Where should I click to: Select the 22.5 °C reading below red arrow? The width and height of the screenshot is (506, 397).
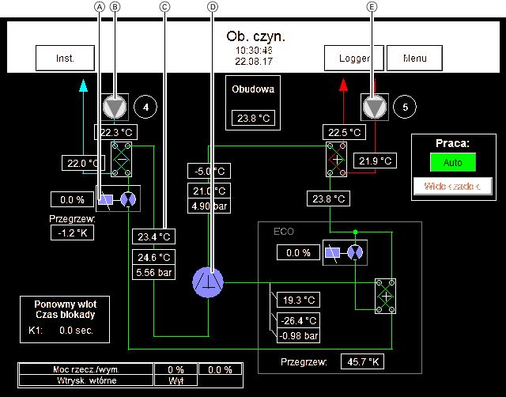tap(345, 132)
